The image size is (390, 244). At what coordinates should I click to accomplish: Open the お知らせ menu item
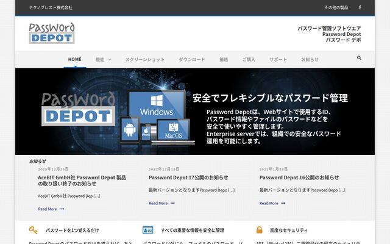coord(310,60)
